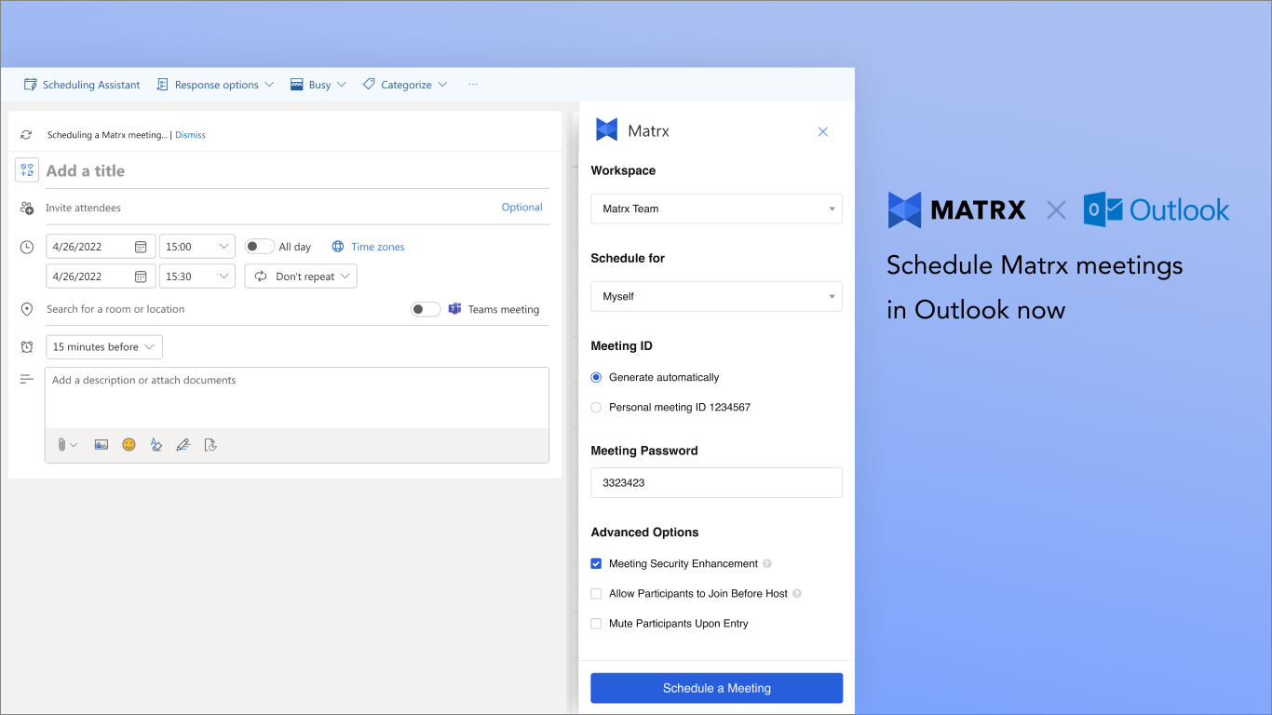This screenshot has height=715, width=1272.
Task: Click the sync icon beside scheduling notice
Action: point(26,135)
